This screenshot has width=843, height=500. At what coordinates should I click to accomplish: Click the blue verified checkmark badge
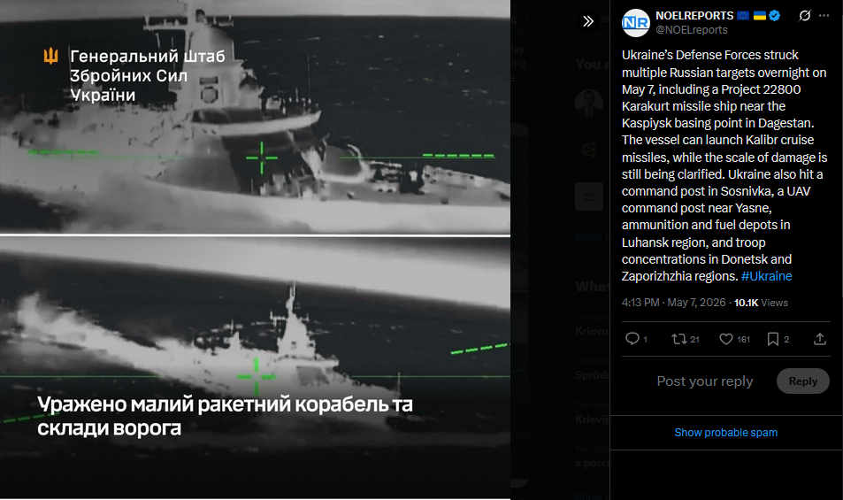tap(775, 16)
